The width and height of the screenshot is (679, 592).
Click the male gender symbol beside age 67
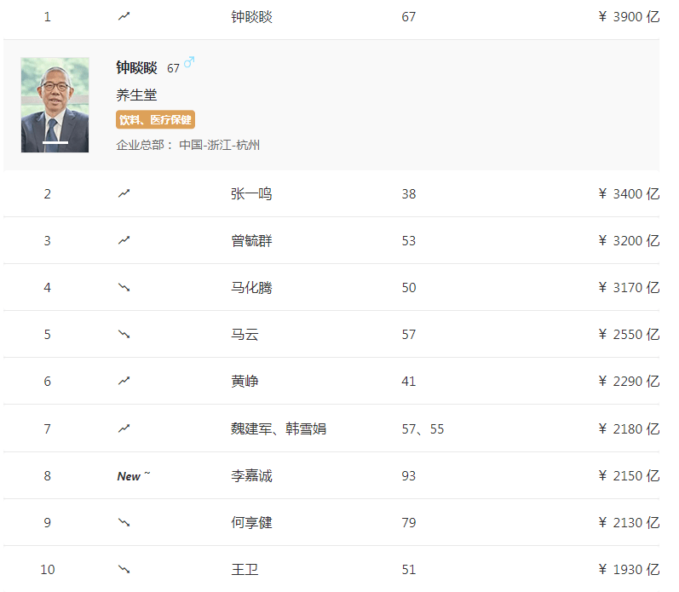(189, 63)
